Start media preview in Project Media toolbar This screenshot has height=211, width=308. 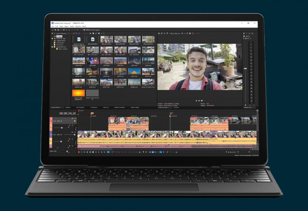[91, 33]
